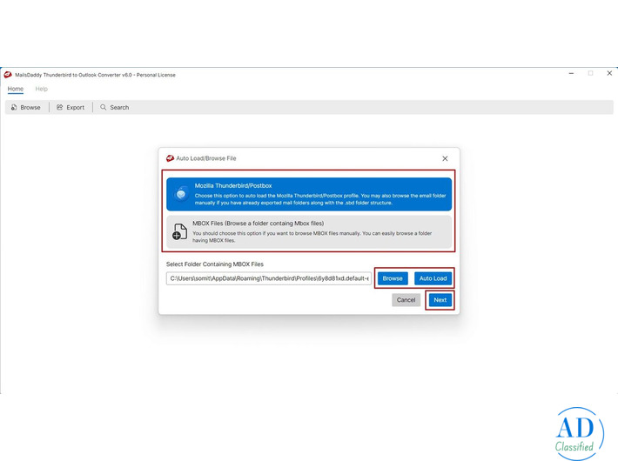This screenshot has width=618, height=461.
Task: Minimize the MailsDaddy converter window
Action: point(571,73)
